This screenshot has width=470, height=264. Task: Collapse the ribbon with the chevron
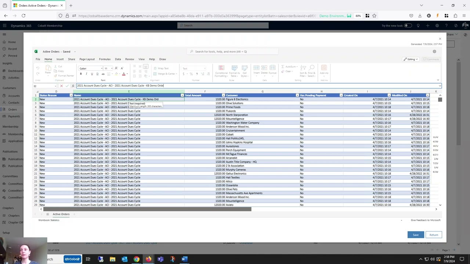pos(438,80)
